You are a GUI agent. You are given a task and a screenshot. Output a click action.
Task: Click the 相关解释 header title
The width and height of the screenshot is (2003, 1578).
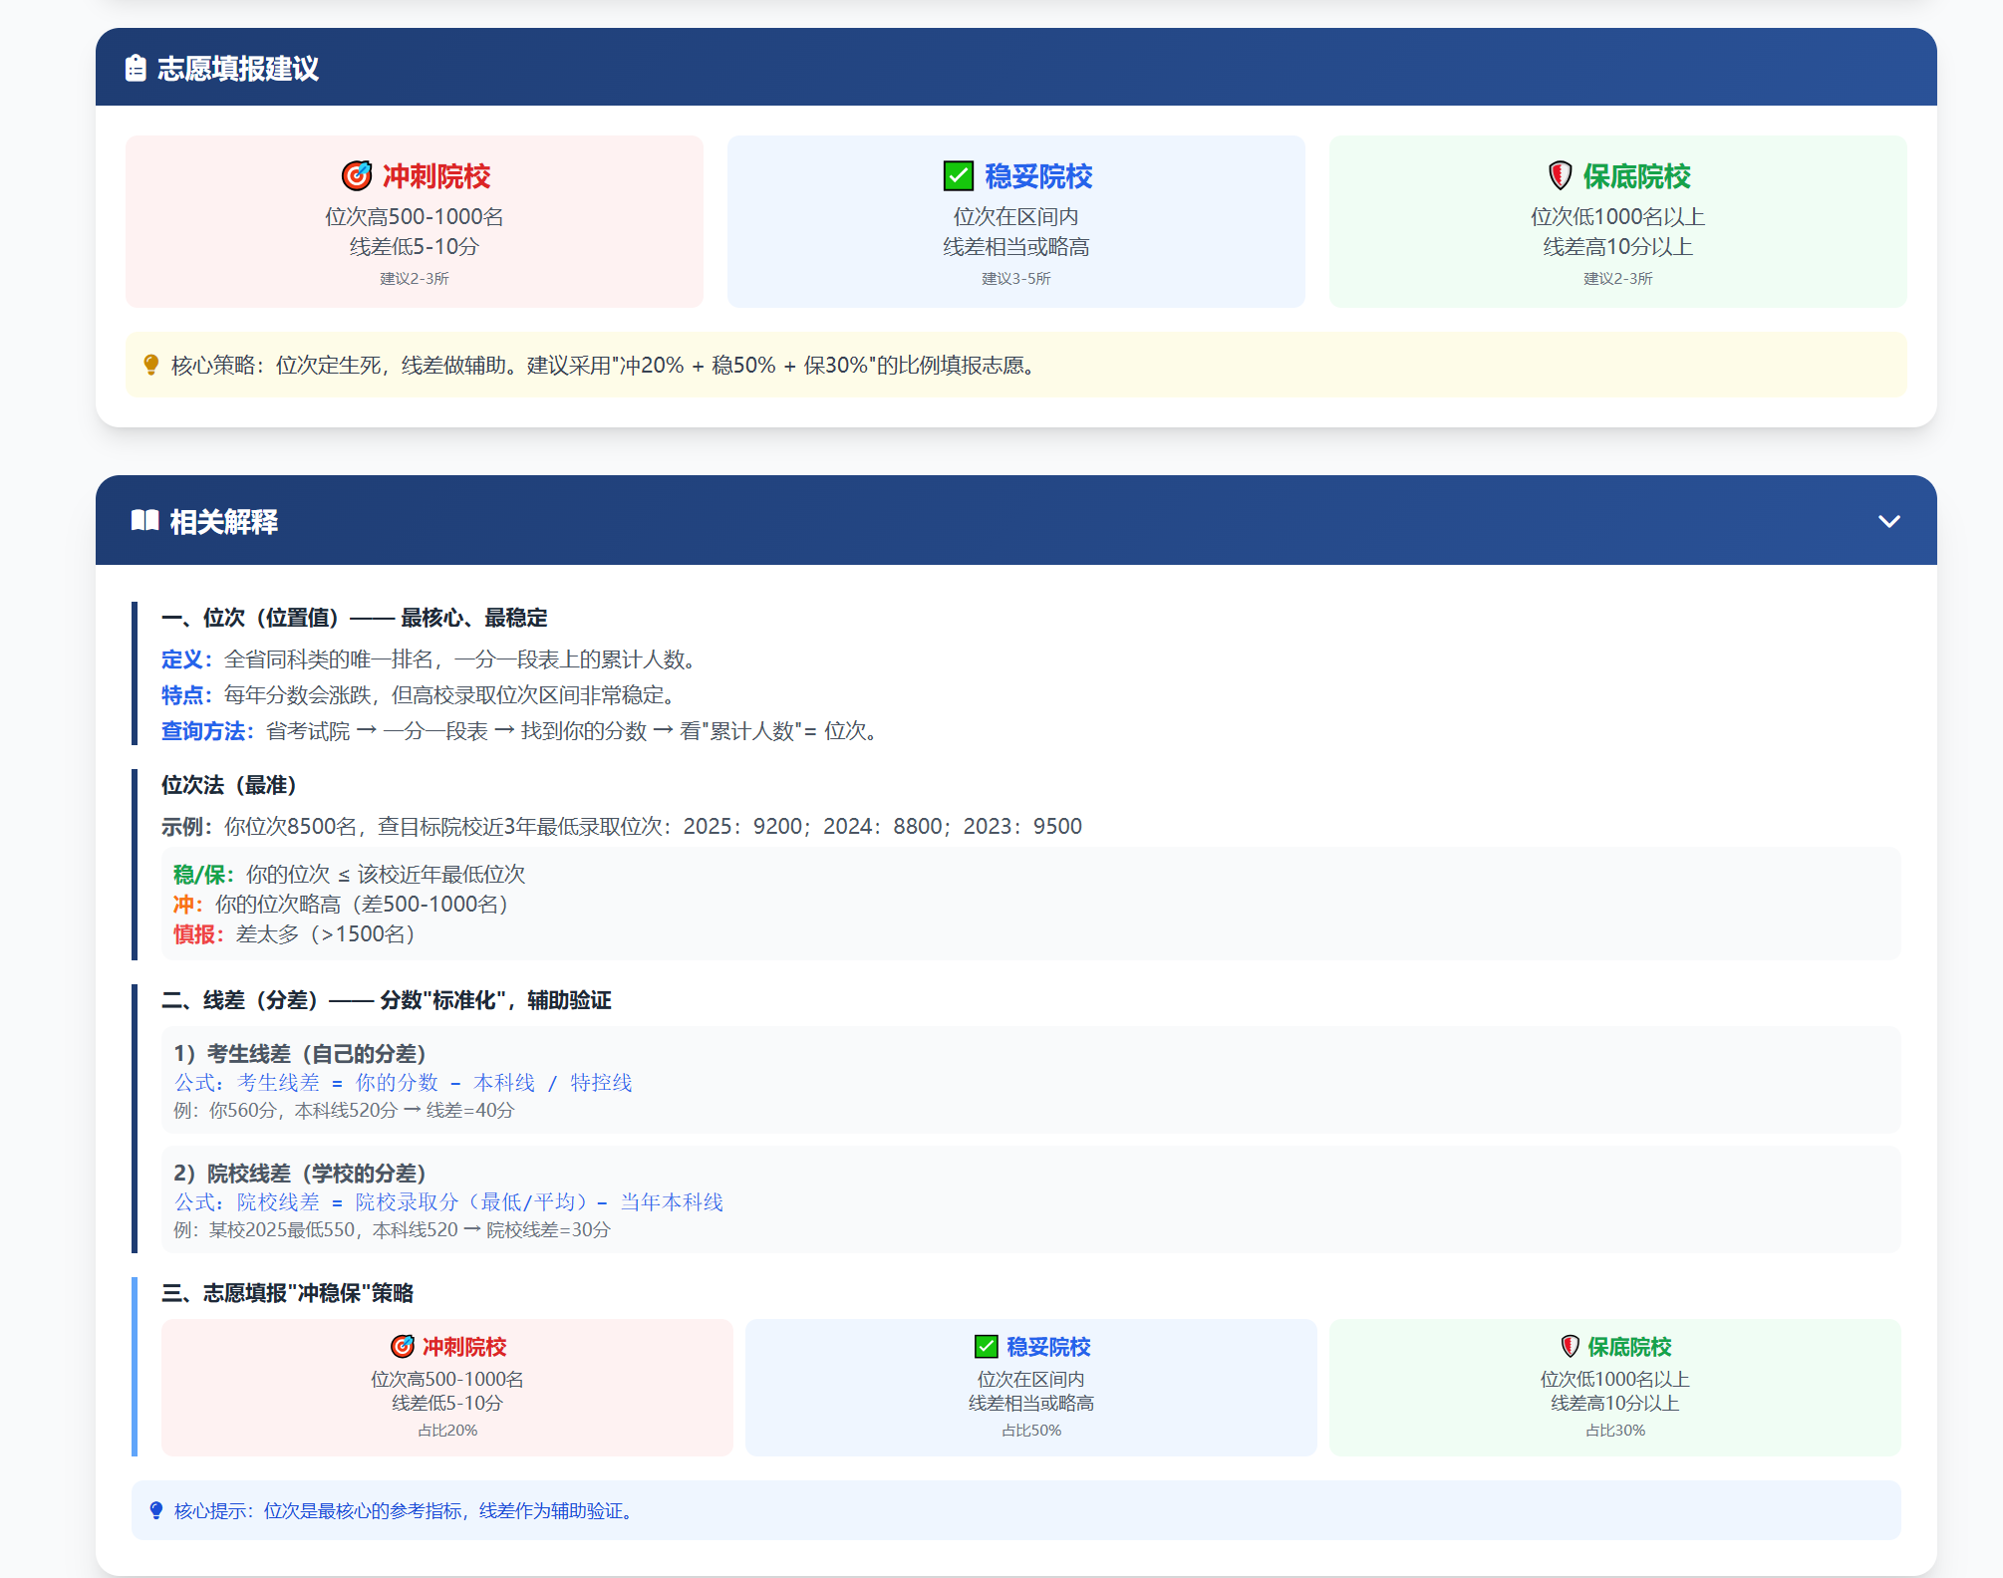tap(223, 521)
